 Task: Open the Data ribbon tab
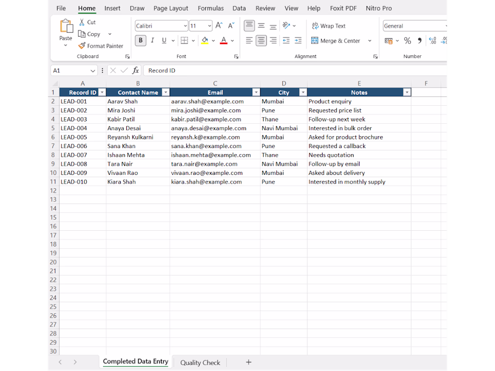pos(239,8)
